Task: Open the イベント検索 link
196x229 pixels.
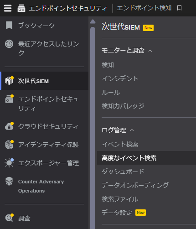Action: tap(120, 144)
